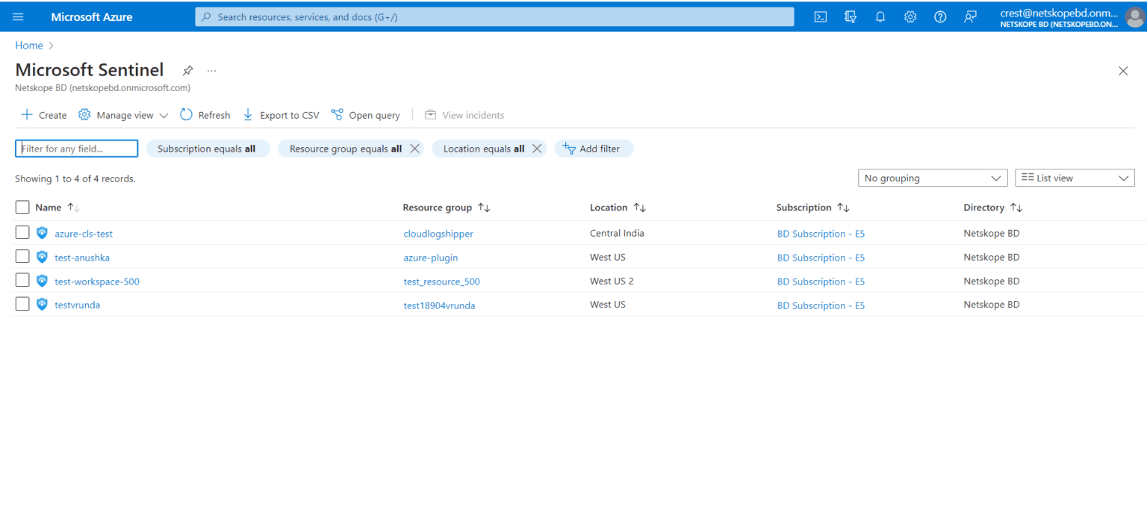
Task: Open the help and support panel
Action: 939,16
